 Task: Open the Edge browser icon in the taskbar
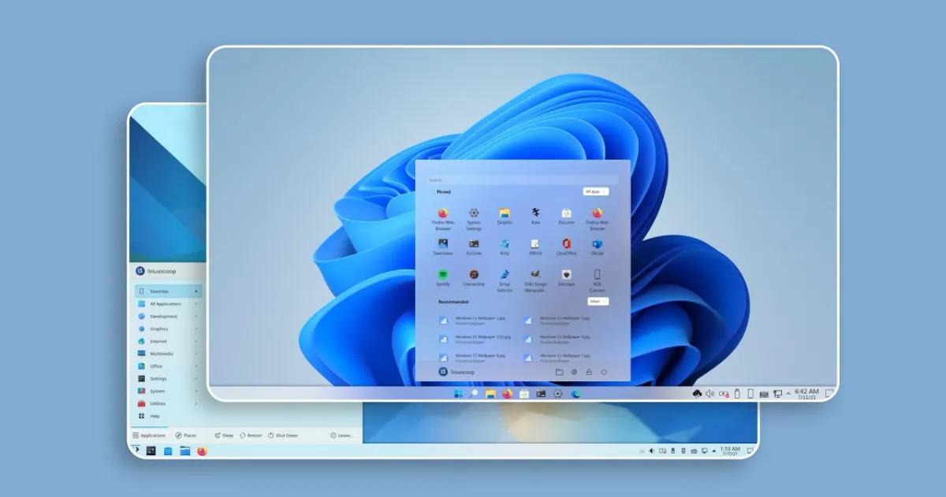575,394
